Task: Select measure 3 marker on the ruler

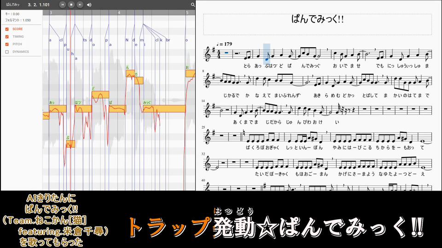Action: 51,13
